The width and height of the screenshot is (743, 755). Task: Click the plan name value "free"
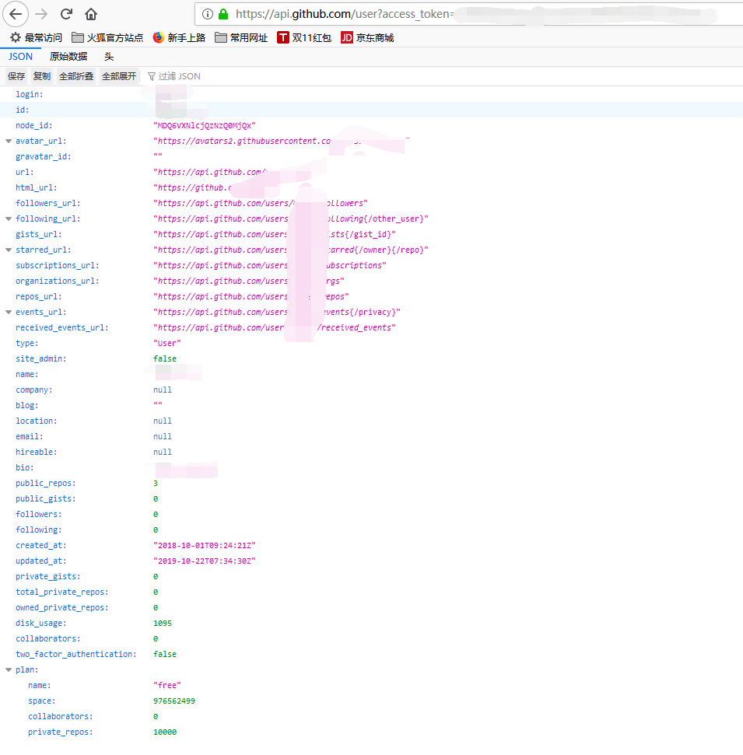[167, 685]
